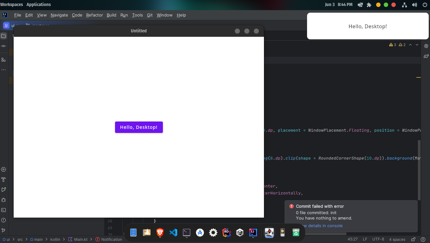430x243 pixels.
Task: Go to previous highlighted error arrow
Action: point(410,45)
